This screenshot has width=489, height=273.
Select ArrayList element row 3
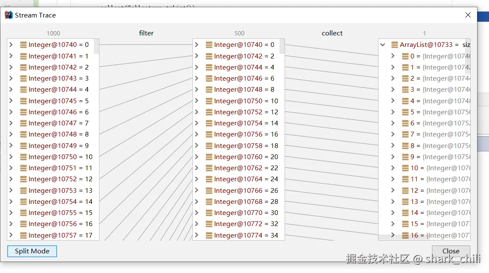click(x=425, y=90)
